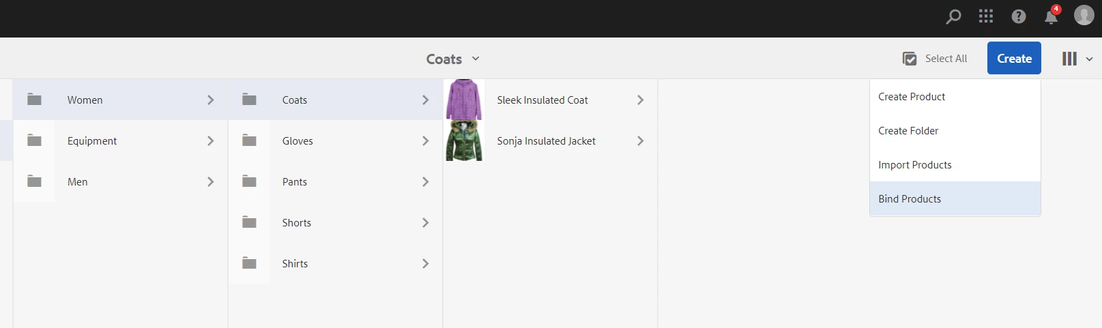Click the Gloves folder icon
The image size is (1102, 328).
pos(249,140)
